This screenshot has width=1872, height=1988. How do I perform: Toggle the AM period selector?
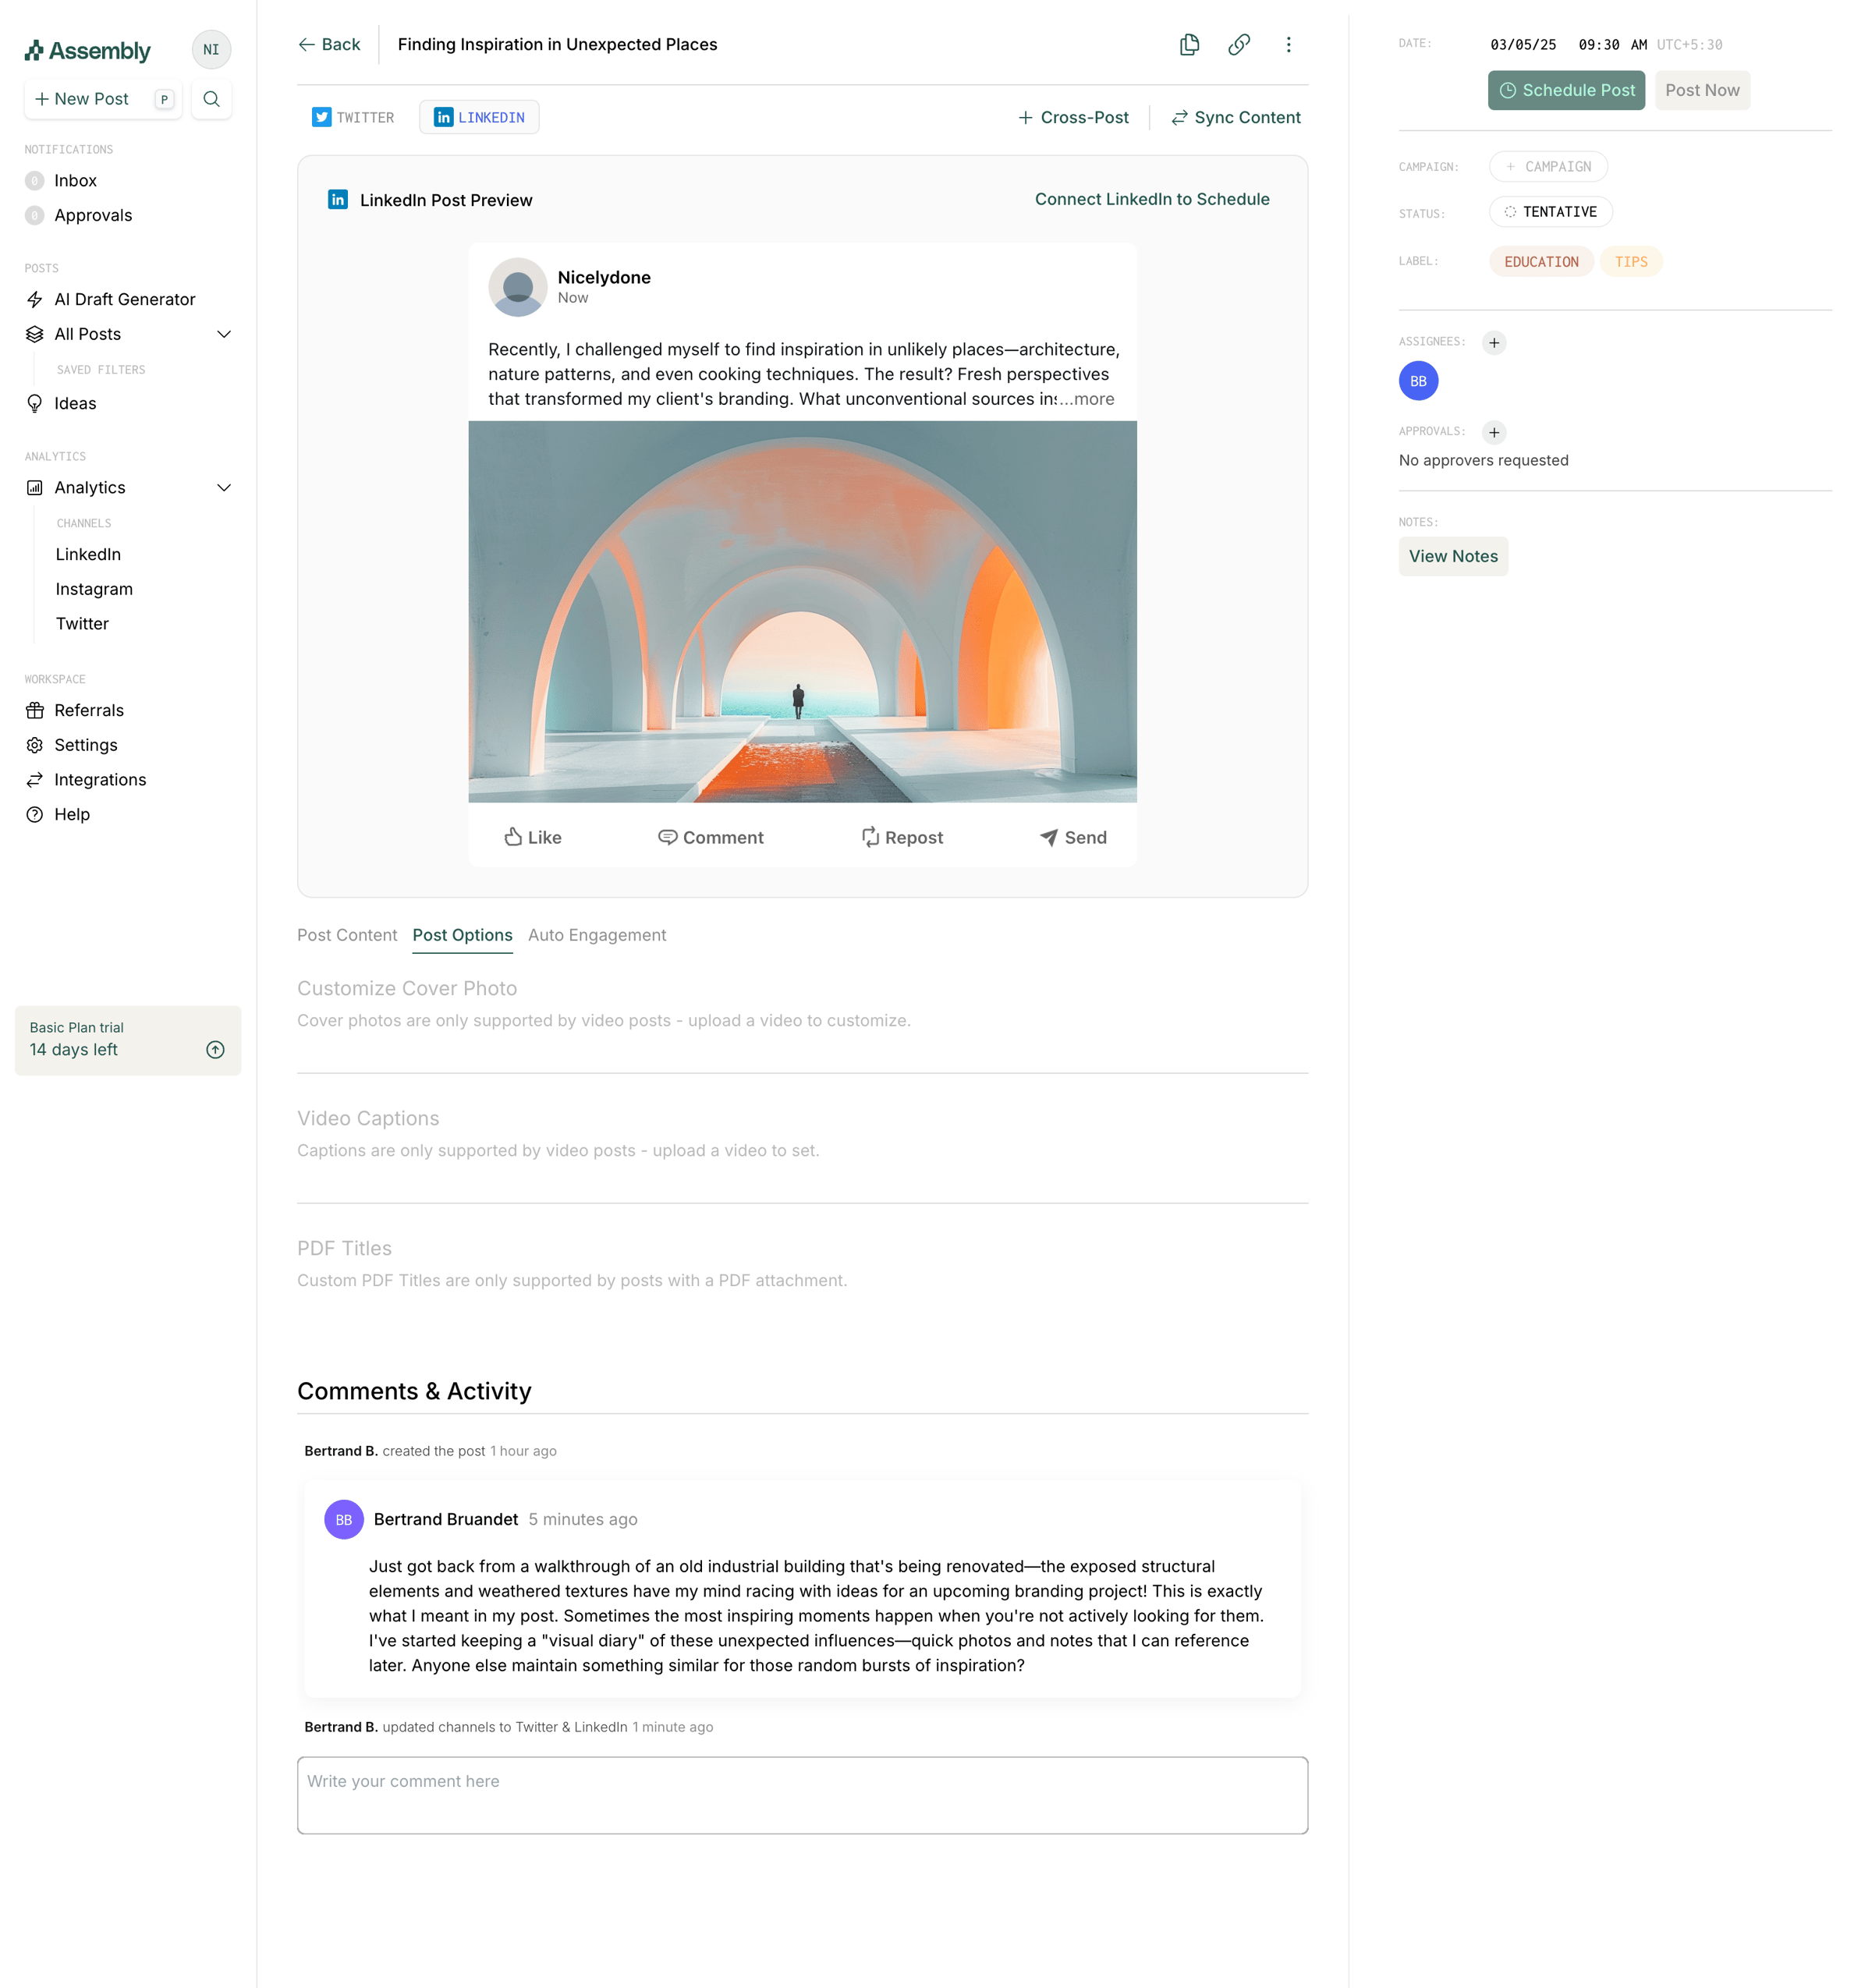point(1638,45)
